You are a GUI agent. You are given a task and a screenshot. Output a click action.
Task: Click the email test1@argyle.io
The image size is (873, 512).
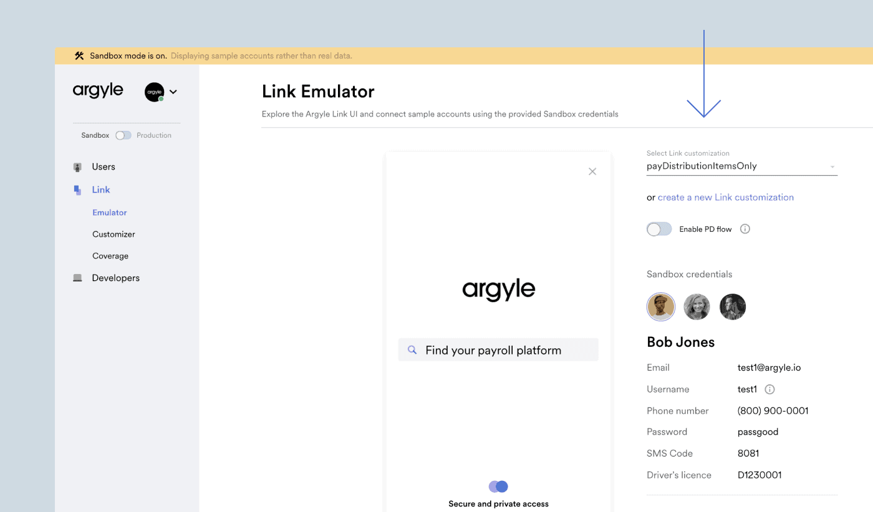[769, 367]
